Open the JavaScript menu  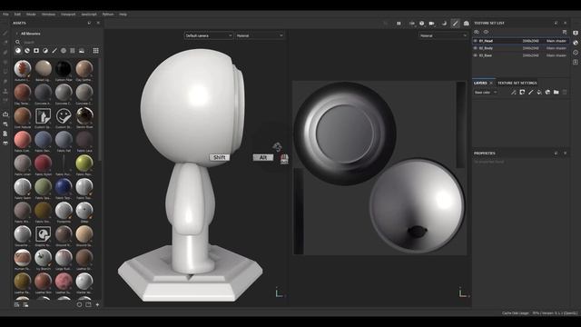tap(89, 15)
